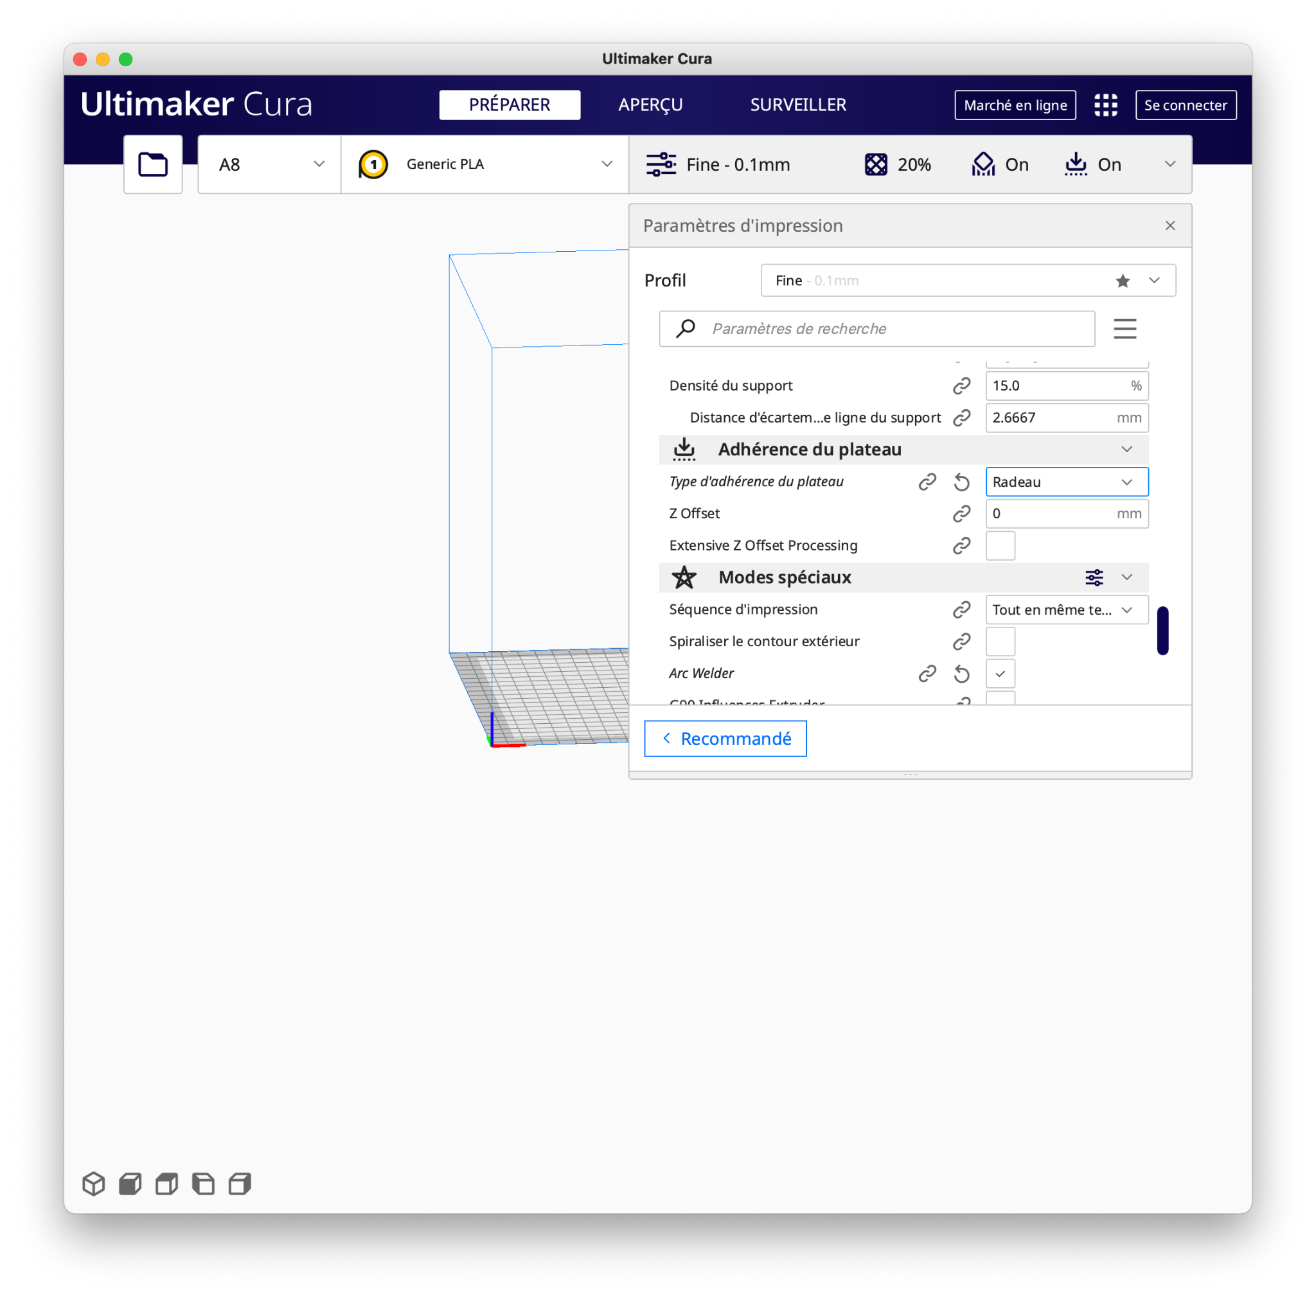This screenshot has width=1316, height=1298.
Task: Reset the Arc Welder setting
Action: (961, 674)
